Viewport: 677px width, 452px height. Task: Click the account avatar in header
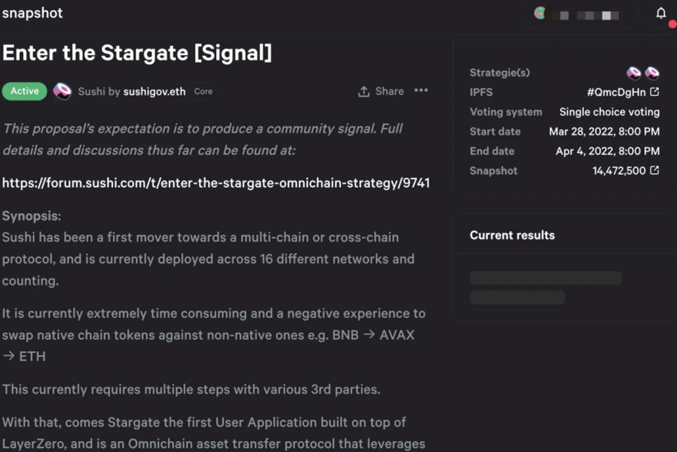(x=540, y=13)
